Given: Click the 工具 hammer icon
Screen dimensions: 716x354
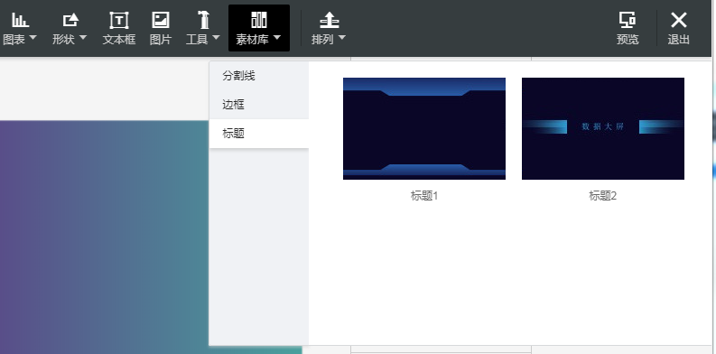Looking at the screenshot, I should 203,20.
